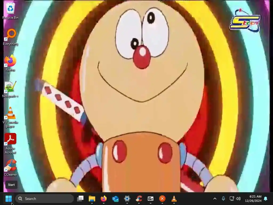Viewport: 273px width, 205px height.
Task: Click the taskbar Search box
Action: tap(45, 199)
